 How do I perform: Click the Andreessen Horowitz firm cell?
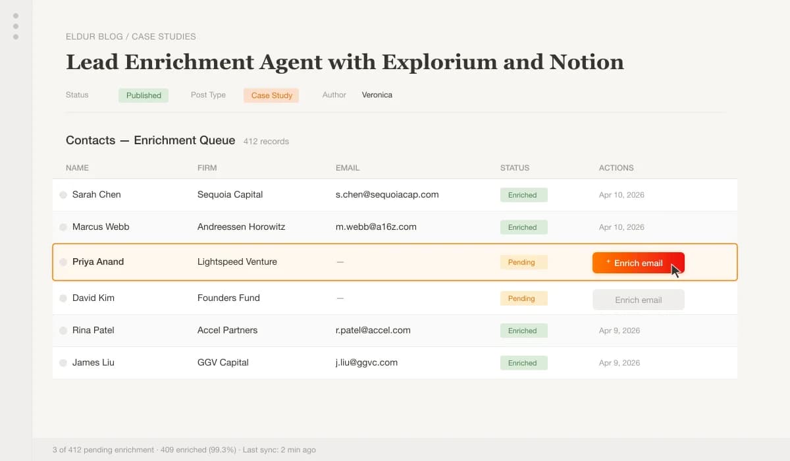tap(241, 227)
